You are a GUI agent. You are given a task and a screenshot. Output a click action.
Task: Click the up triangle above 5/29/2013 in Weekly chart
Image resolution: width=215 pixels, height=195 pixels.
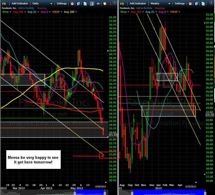pos(196,182)
